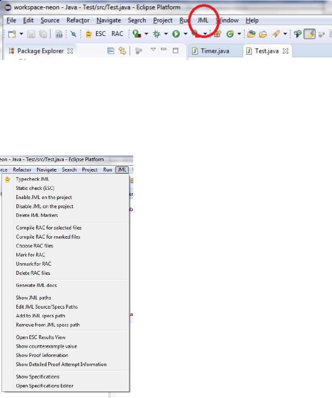Open the Search flashlight dropdown arrow
The width and height of the screenshot is (332, 398).
click(285, 34)
